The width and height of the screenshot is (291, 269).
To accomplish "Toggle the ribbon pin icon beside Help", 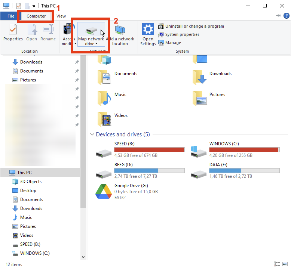I will coord(278,16).
